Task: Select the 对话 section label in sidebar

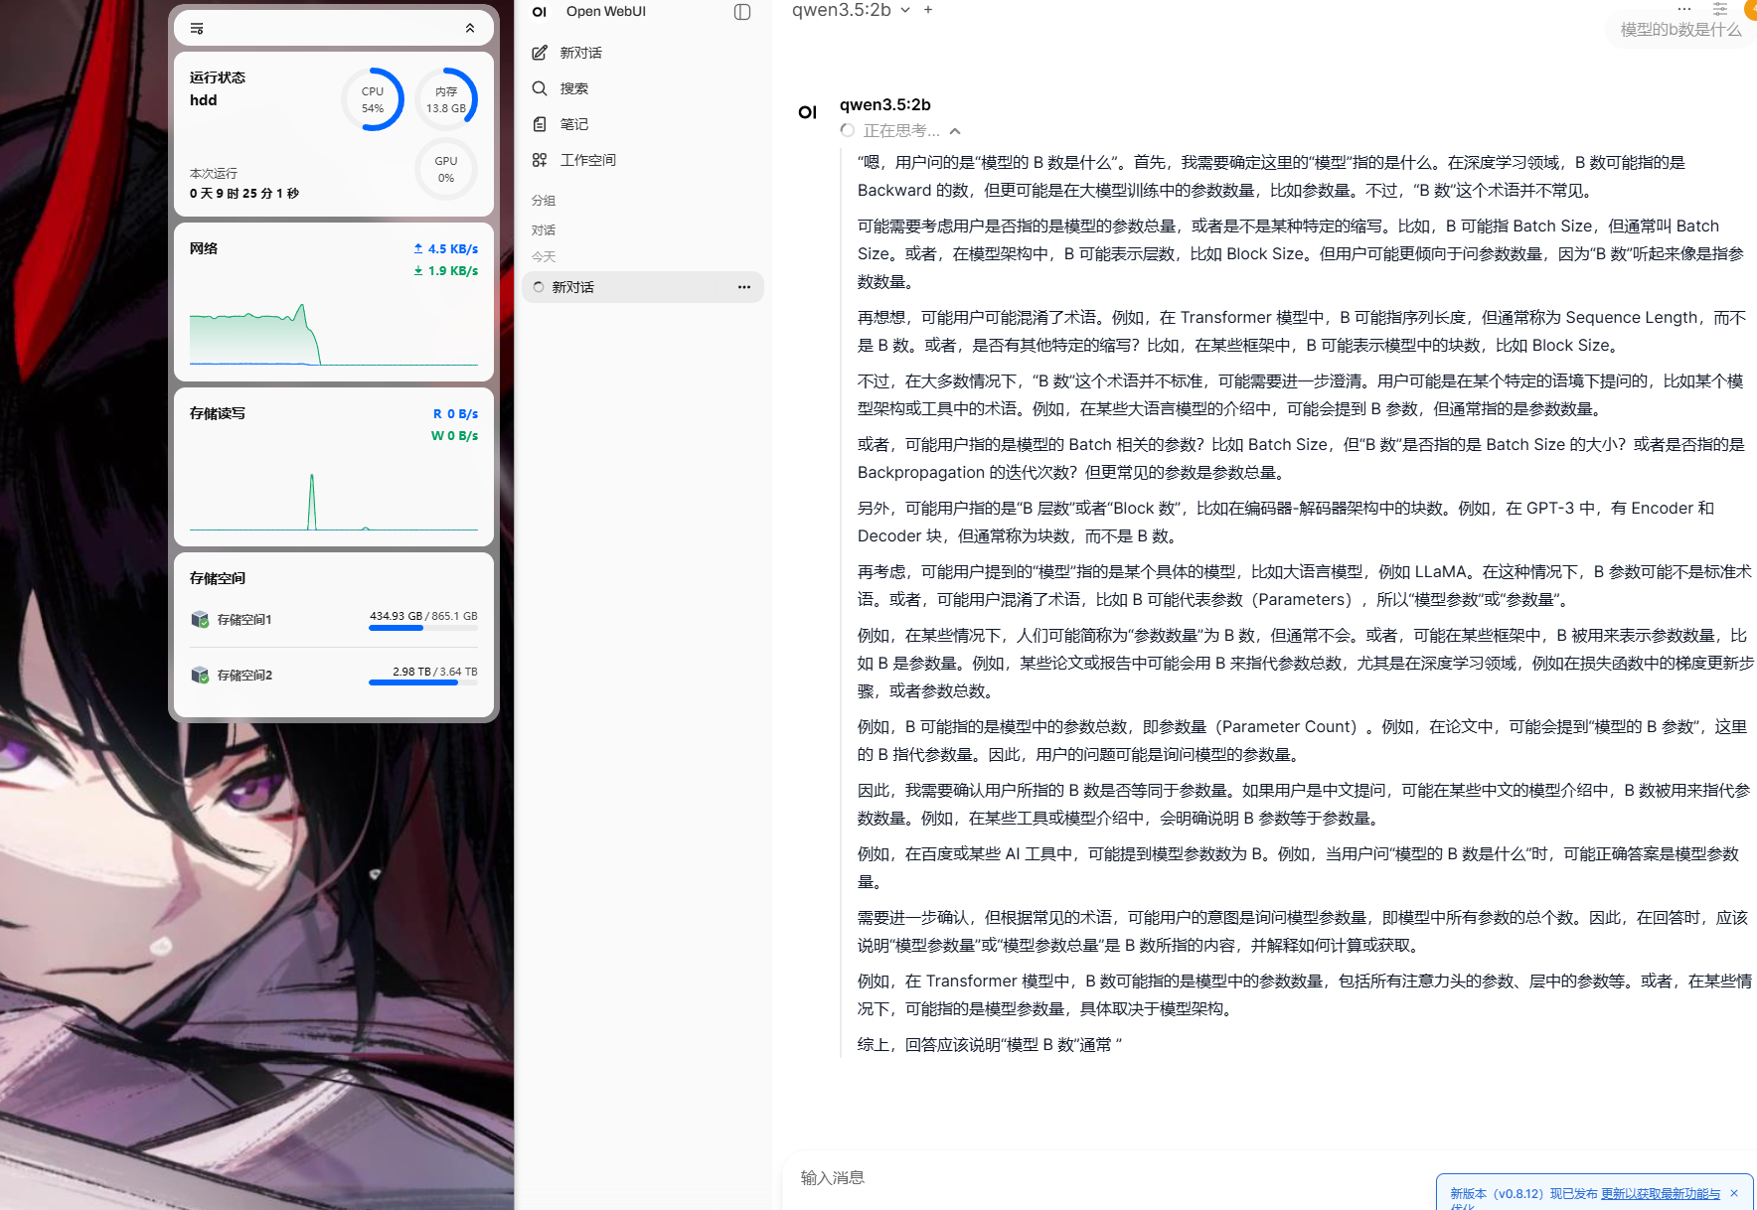Action: [x=544, y=229]
